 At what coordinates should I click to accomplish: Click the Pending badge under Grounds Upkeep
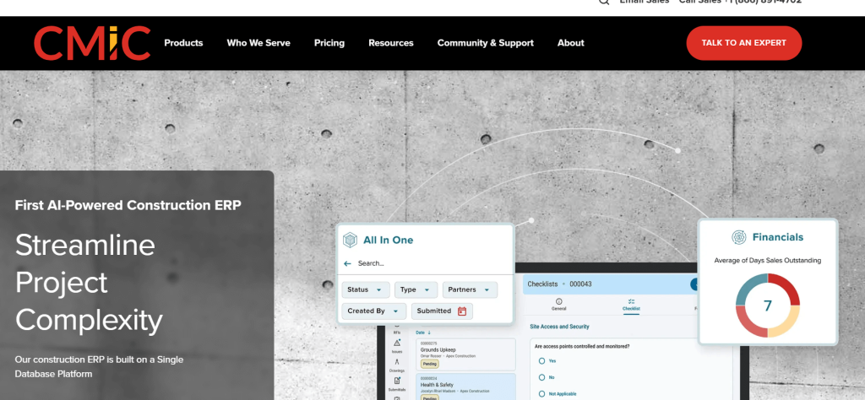pyautogui.click(x=430, y=365)
